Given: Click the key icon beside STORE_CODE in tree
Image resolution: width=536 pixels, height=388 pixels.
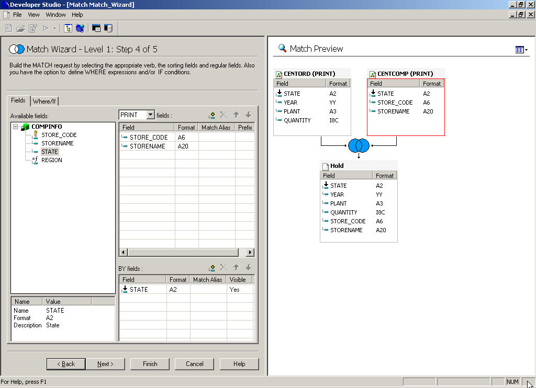Looking at the screenshot, I should (35, 135).
